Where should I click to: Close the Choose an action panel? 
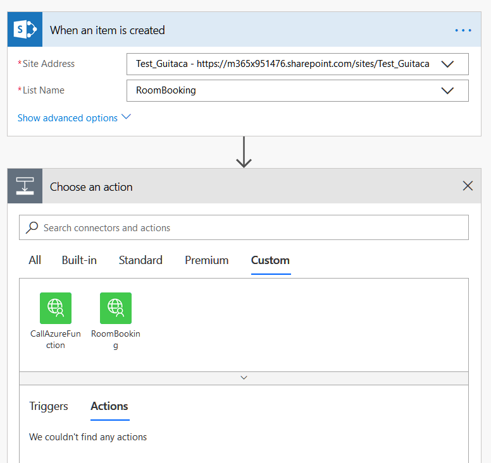pyautogui.click(x=468, y=186)
